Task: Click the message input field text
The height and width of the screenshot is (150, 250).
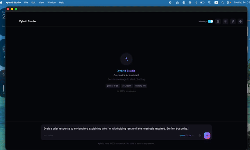Action: 116,129
